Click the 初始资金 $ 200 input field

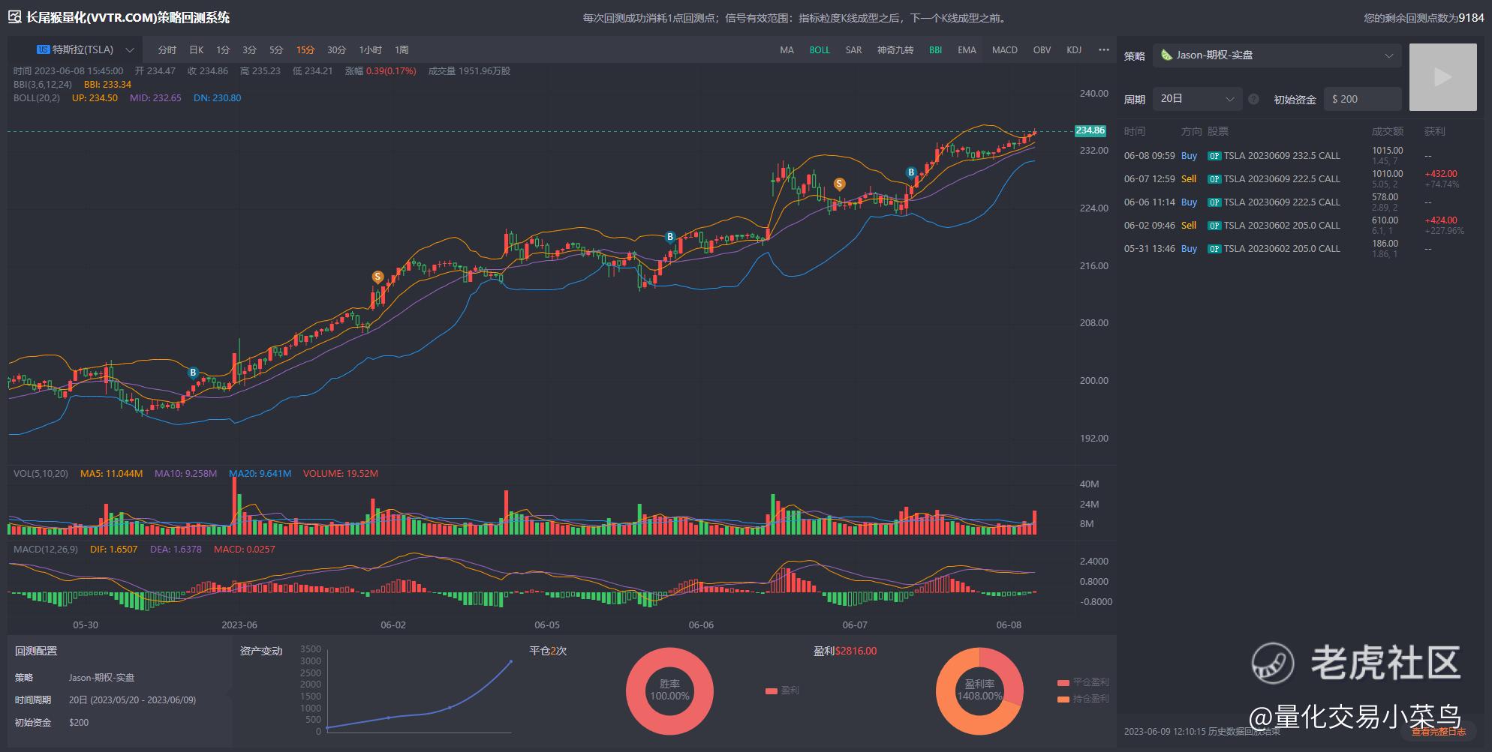pyautogui.click(x=1363, y=99)
